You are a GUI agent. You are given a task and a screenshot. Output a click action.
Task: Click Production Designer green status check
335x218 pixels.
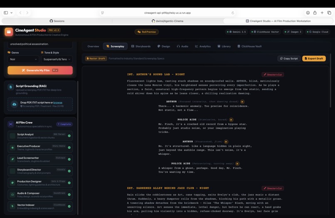click(x=69, y=183)
